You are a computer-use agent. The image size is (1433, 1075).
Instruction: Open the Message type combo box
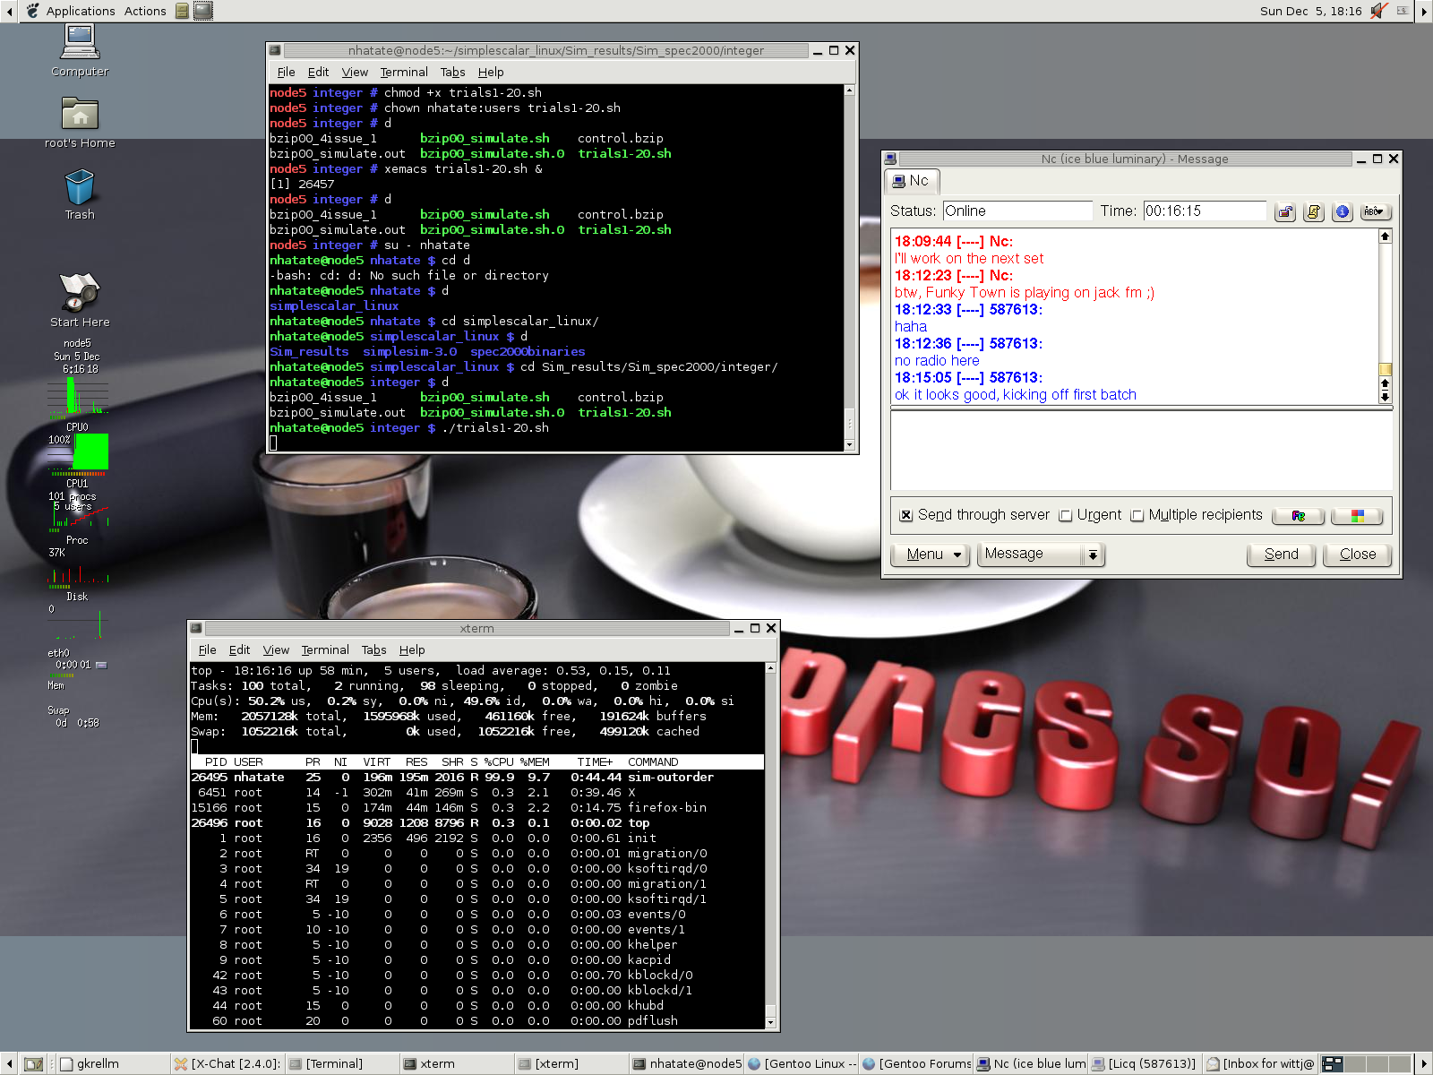pos(1042,555)
